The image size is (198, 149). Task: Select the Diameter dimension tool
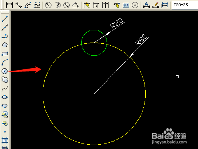(x=67, y=5)
